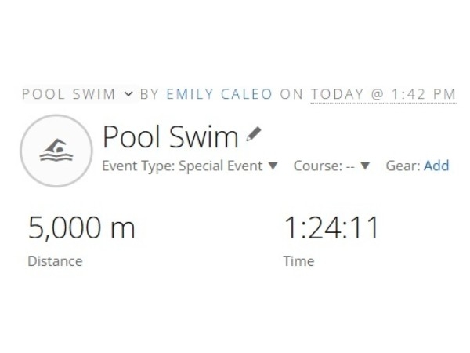Click the 1:24:11 time value
This screenshot has width=470, height=353.
(x=331, y=228)
